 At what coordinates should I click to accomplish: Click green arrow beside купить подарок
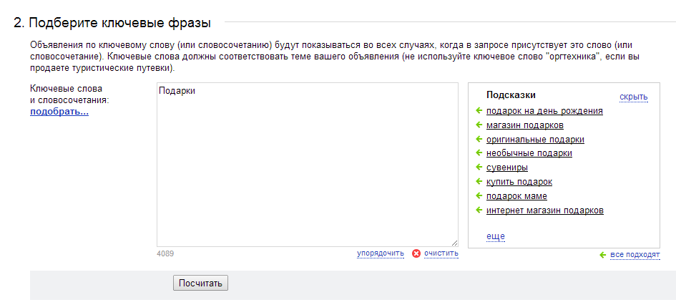[479, 182]
